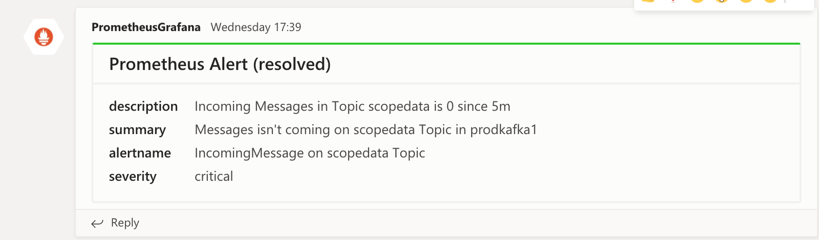
Task: Click the alertname field label
Action: pyautogui.click(x=140, y=153)
